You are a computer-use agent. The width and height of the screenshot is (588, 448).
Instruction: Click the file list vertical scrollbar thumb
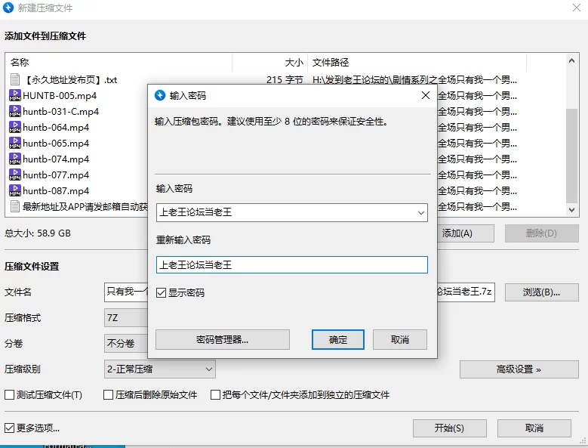pyautogui.click(x=571, y=156)
